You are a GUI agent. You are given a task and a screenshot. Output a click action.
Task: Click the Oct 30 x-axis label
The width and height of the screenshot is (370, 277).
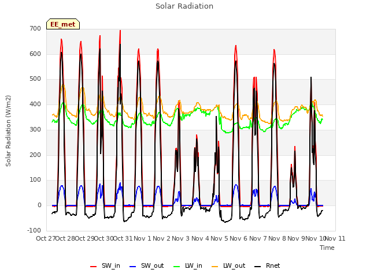coord(104,238)
